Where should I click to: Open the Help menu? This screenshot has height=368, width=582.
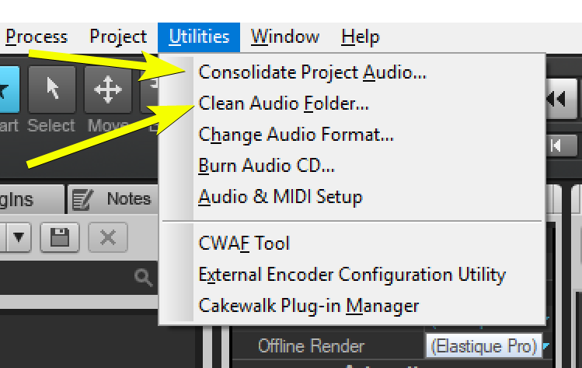point(360,37)
